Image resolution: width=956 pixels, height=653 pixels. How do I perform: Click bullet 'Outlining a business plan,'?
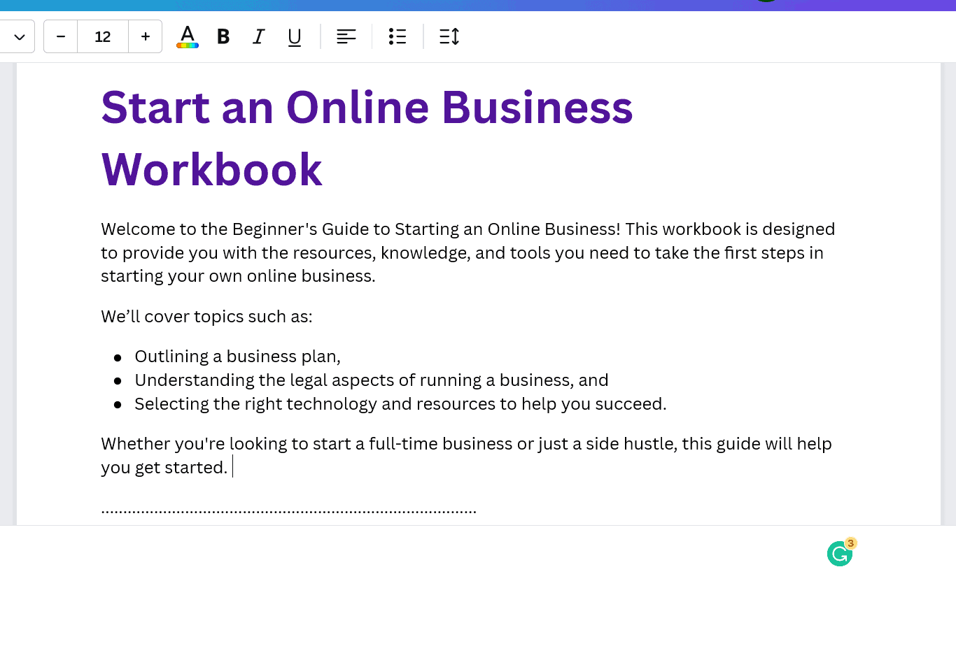click(x=237, y=357)
